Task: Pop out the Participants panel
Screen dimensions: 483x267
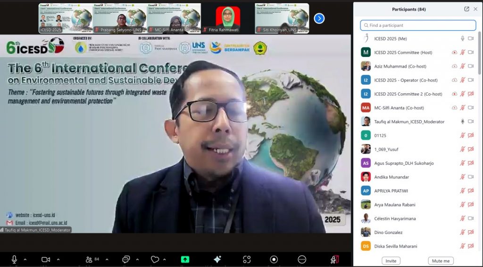Action: coord(466,9)
